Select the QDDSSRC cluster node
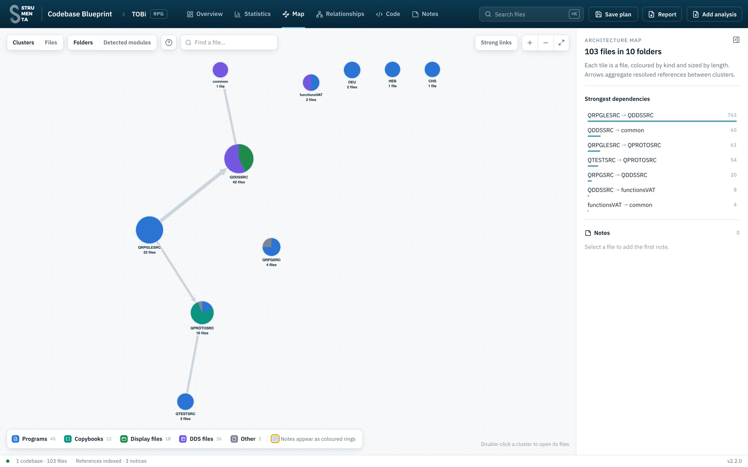This screenshot has width=748, height=467. tap(239, 159)
